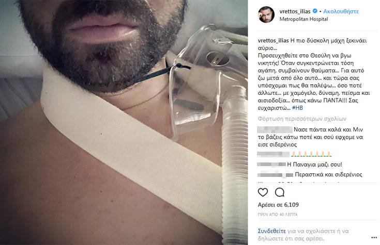Click blurred commenter name before Νασε πάντα καλά
The width and height of the screenshot is (380, 245).
pos(275,129)
